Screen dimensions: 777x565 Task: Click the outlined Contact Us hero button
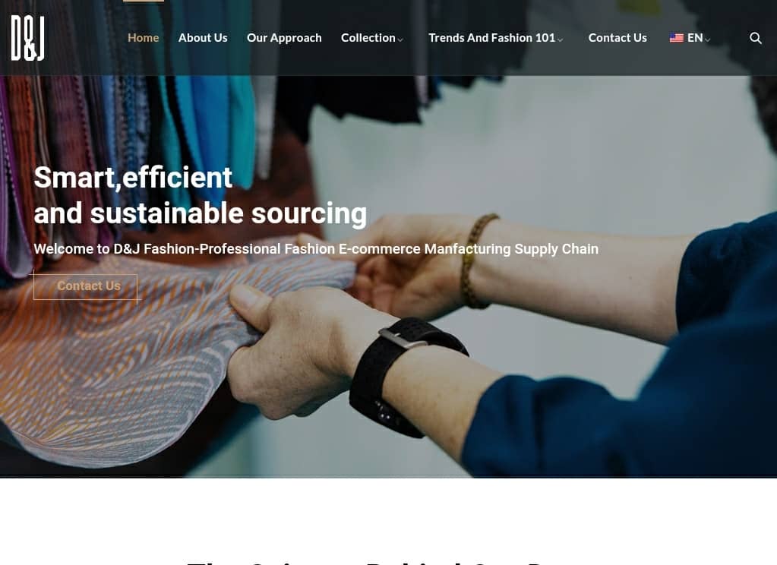85,286
